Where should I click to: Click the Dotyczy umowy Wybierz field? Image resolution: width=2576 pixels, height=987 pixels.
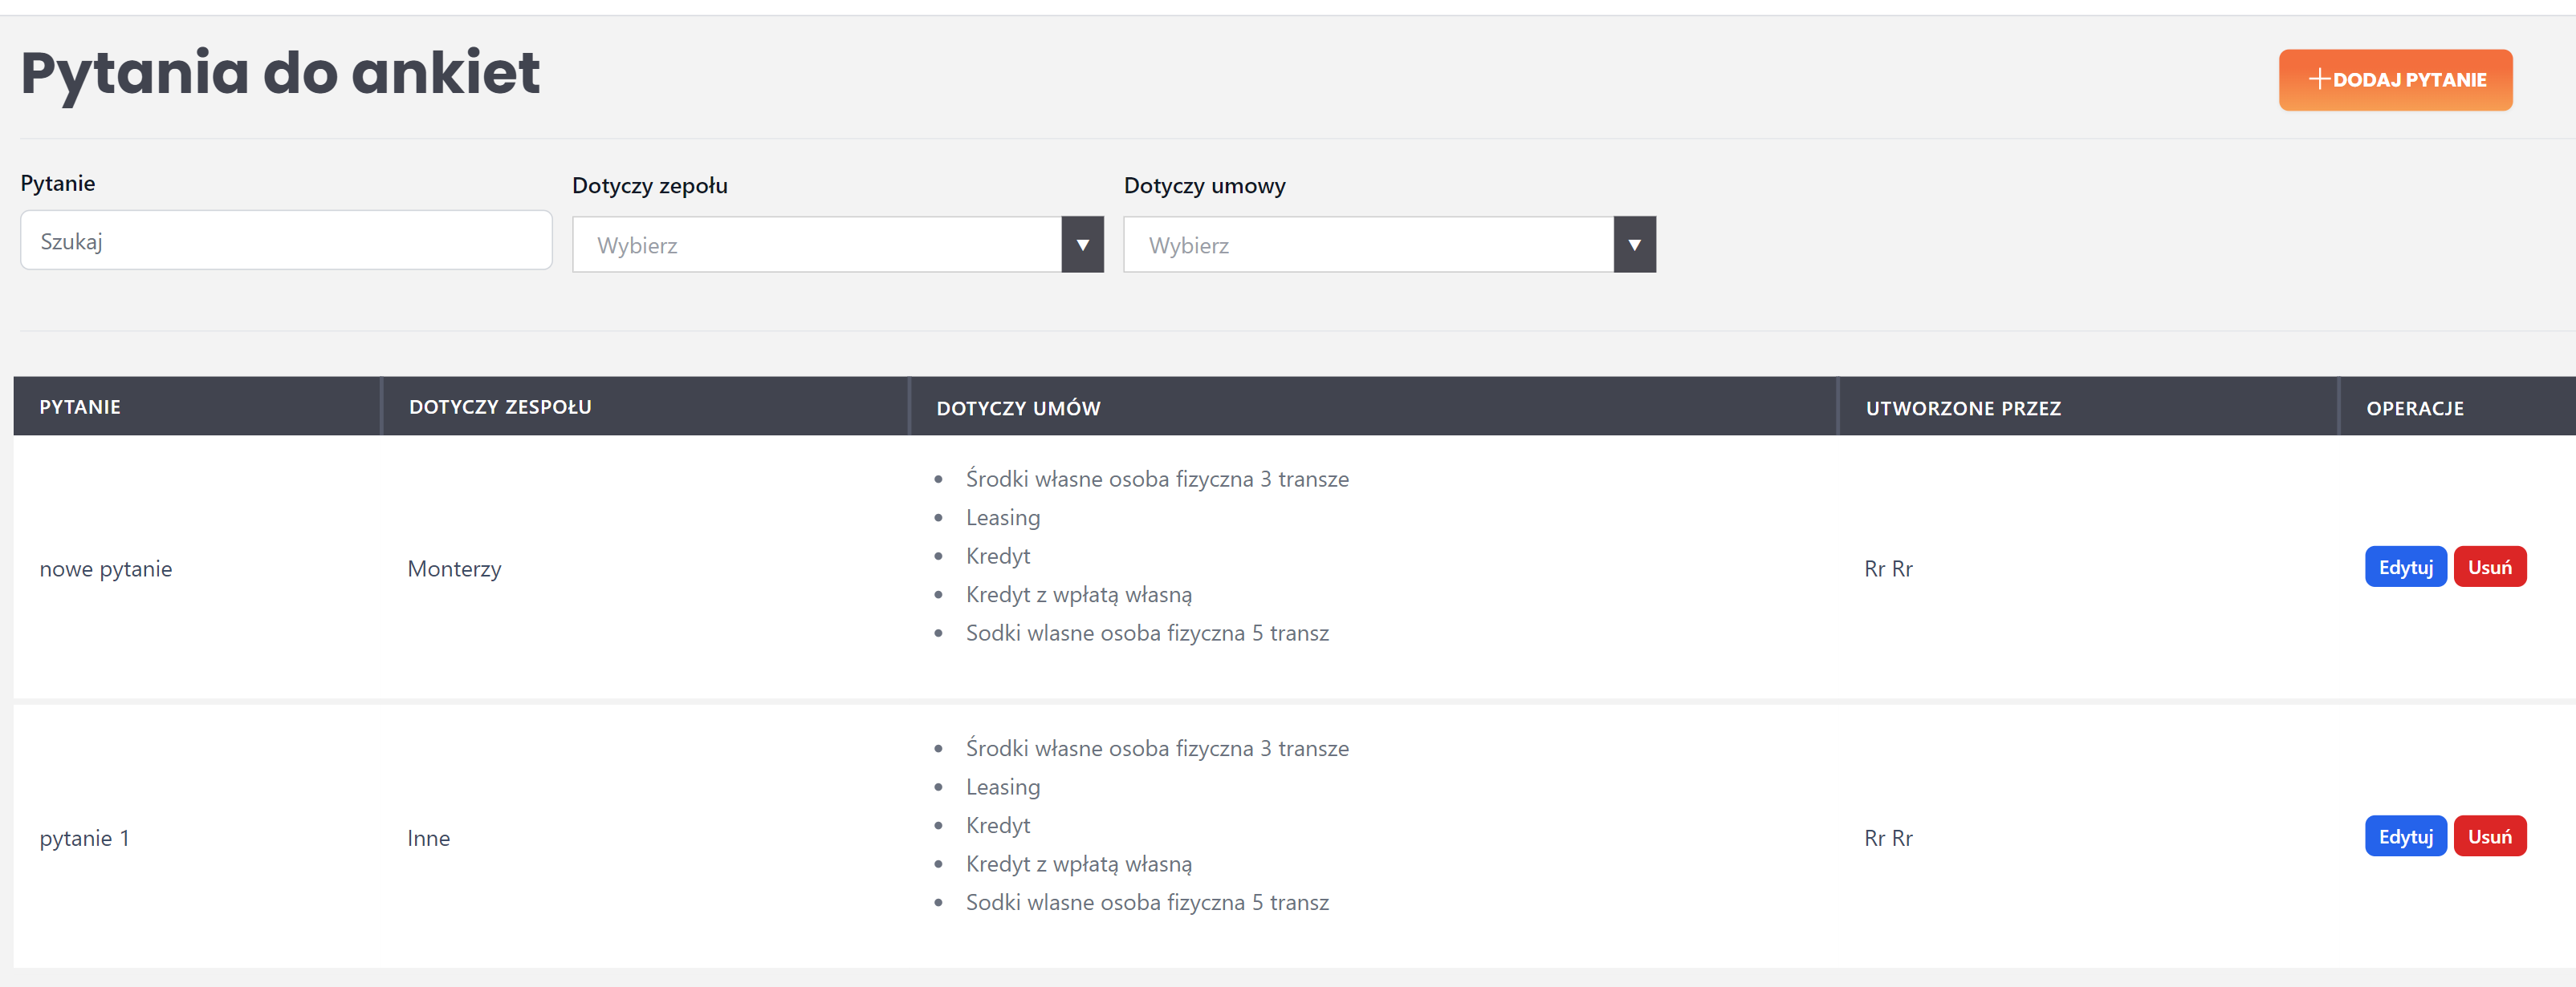1368,245
